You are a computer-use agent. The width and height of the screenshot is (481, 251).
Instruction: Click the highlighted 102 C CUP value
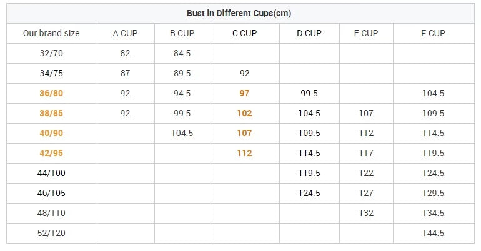click(x=244, y=113)
